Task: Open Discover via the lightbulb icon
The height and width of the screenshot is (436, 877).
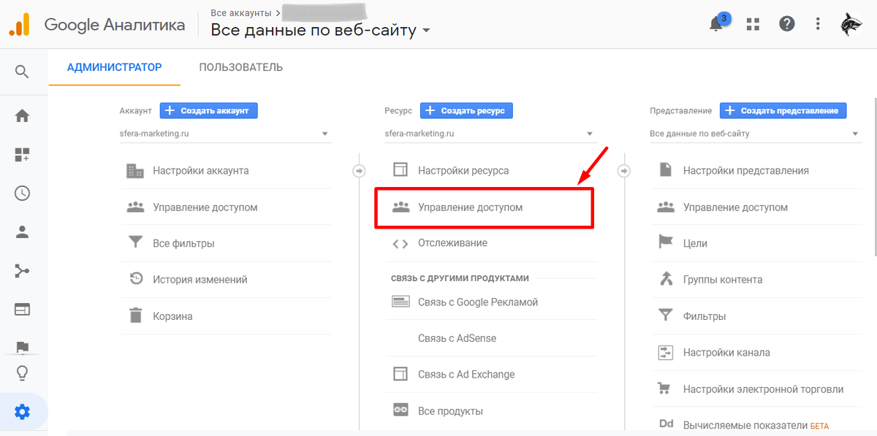Action: 22,372
